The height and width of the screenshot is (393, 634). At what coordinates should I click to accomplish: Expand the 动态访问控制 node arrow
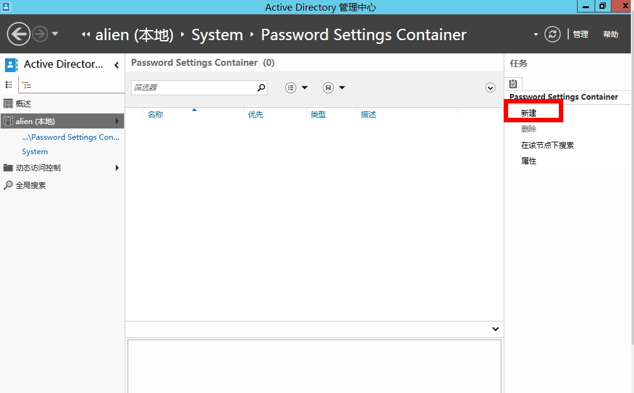[x=117, y=167]
